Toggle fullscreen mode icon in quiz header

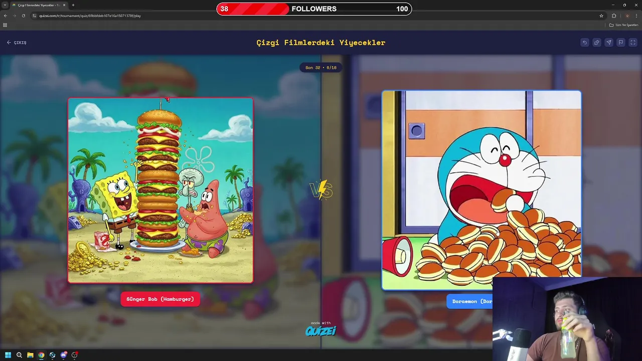tap(632, 43)
